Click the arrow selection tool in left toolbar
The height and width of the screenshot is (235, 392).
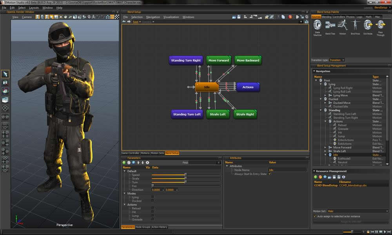point(5,74)
